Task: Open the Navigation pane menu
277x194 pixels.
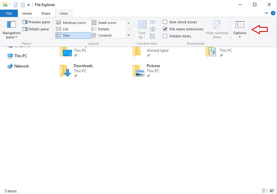Action: tap(11, 30)
